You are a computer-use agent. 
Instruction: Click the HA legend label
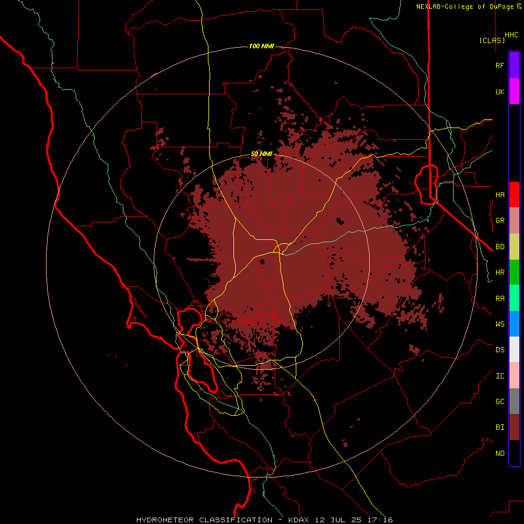[x=500, y=194]
